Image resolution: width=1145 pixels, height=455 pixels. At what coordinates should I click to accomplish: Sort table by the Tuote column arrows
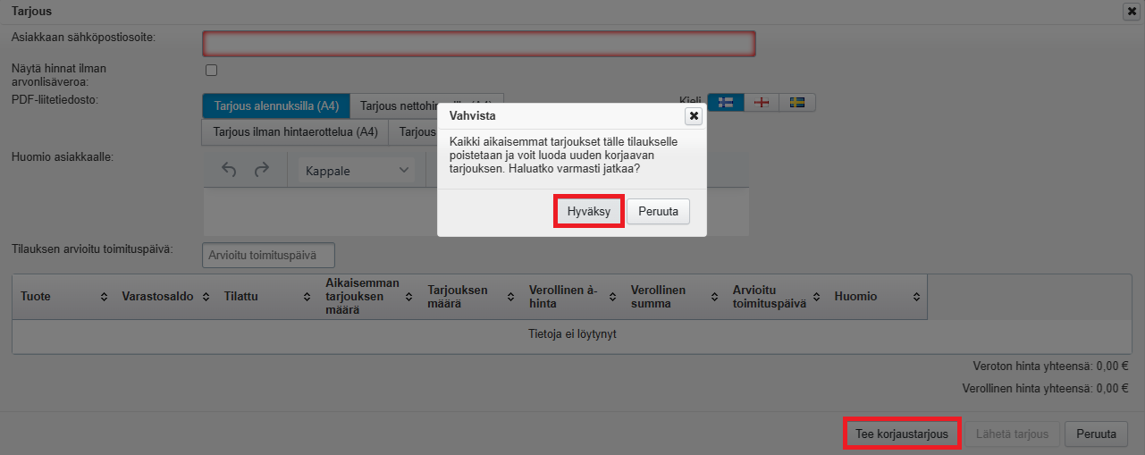(104, 297)
